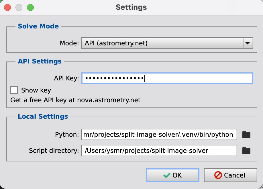This screenshot has width=263, height=189.
Task: Browse for Python executable using folder icon
Action: coord(247,134)
